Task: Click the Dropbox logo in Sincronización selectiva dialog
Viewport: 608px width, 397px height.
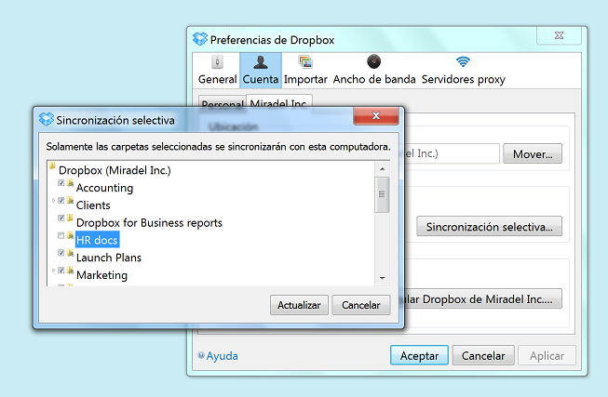Action: [47, 119]
